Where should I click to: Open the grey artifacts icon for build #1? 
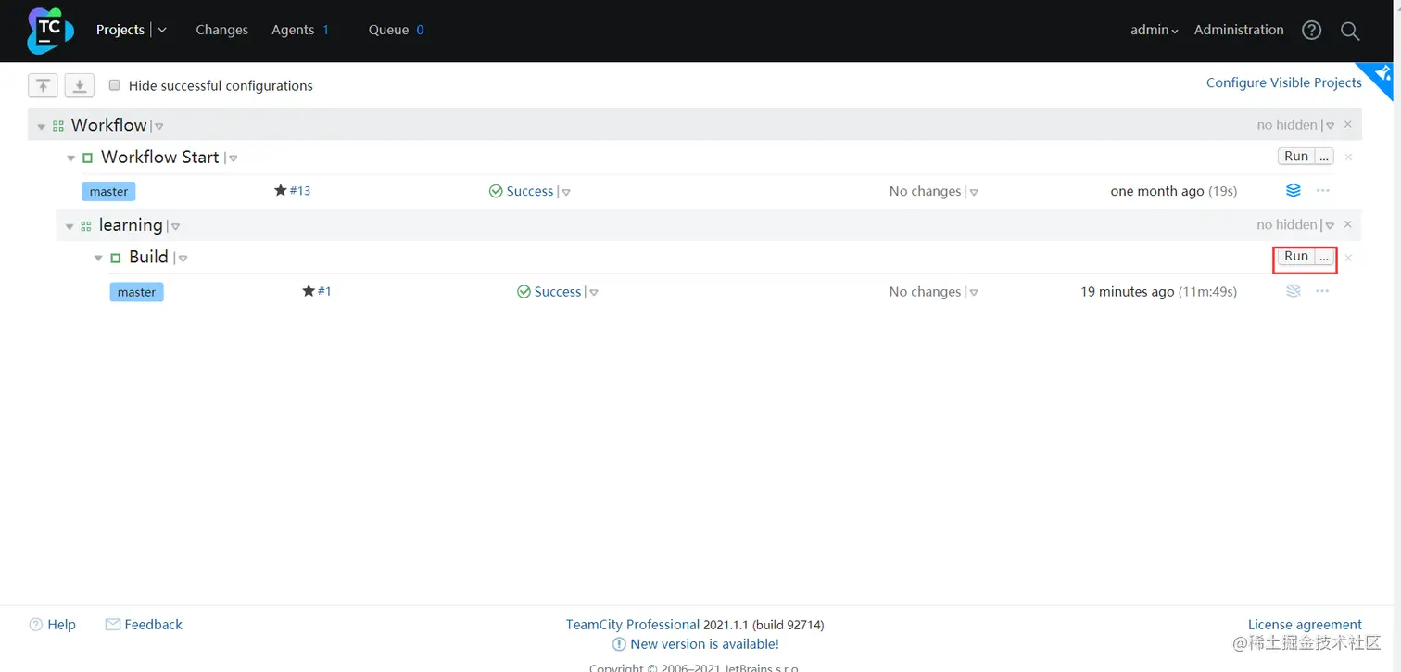[x=1294, y=290]
